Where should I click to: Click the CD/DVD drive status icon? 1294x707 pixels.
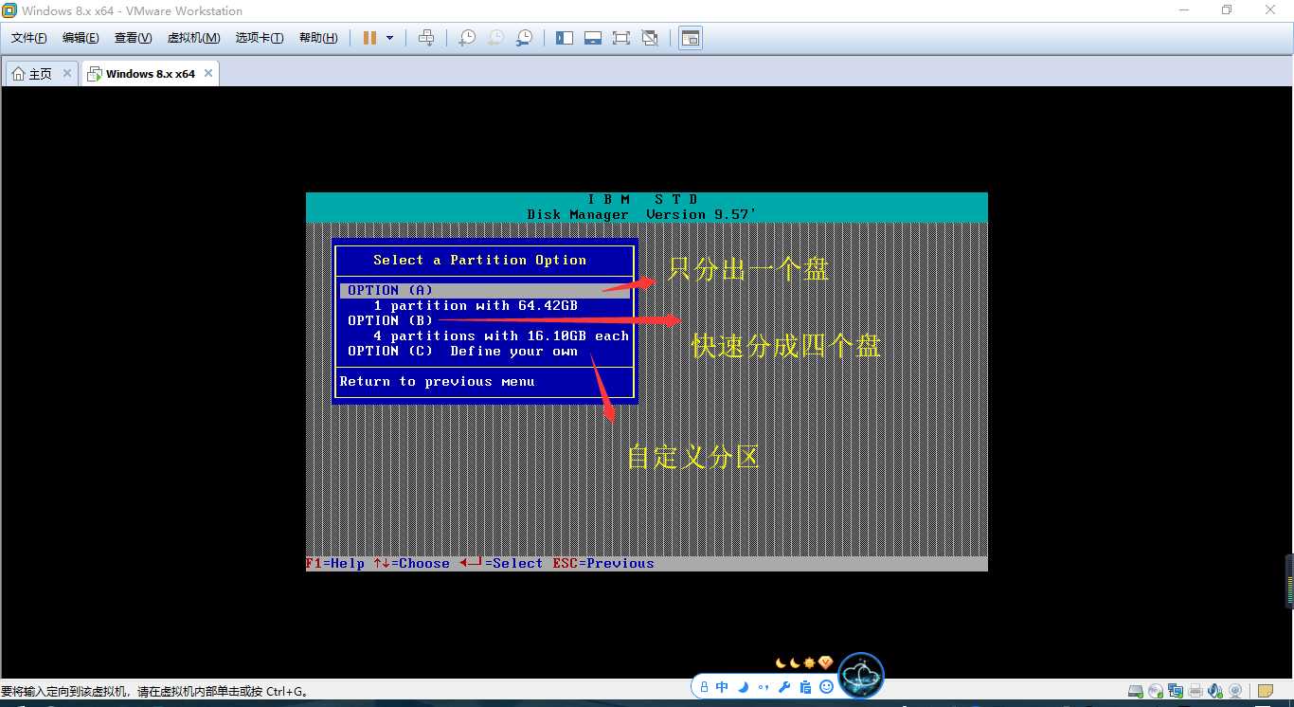[1156, 691]
